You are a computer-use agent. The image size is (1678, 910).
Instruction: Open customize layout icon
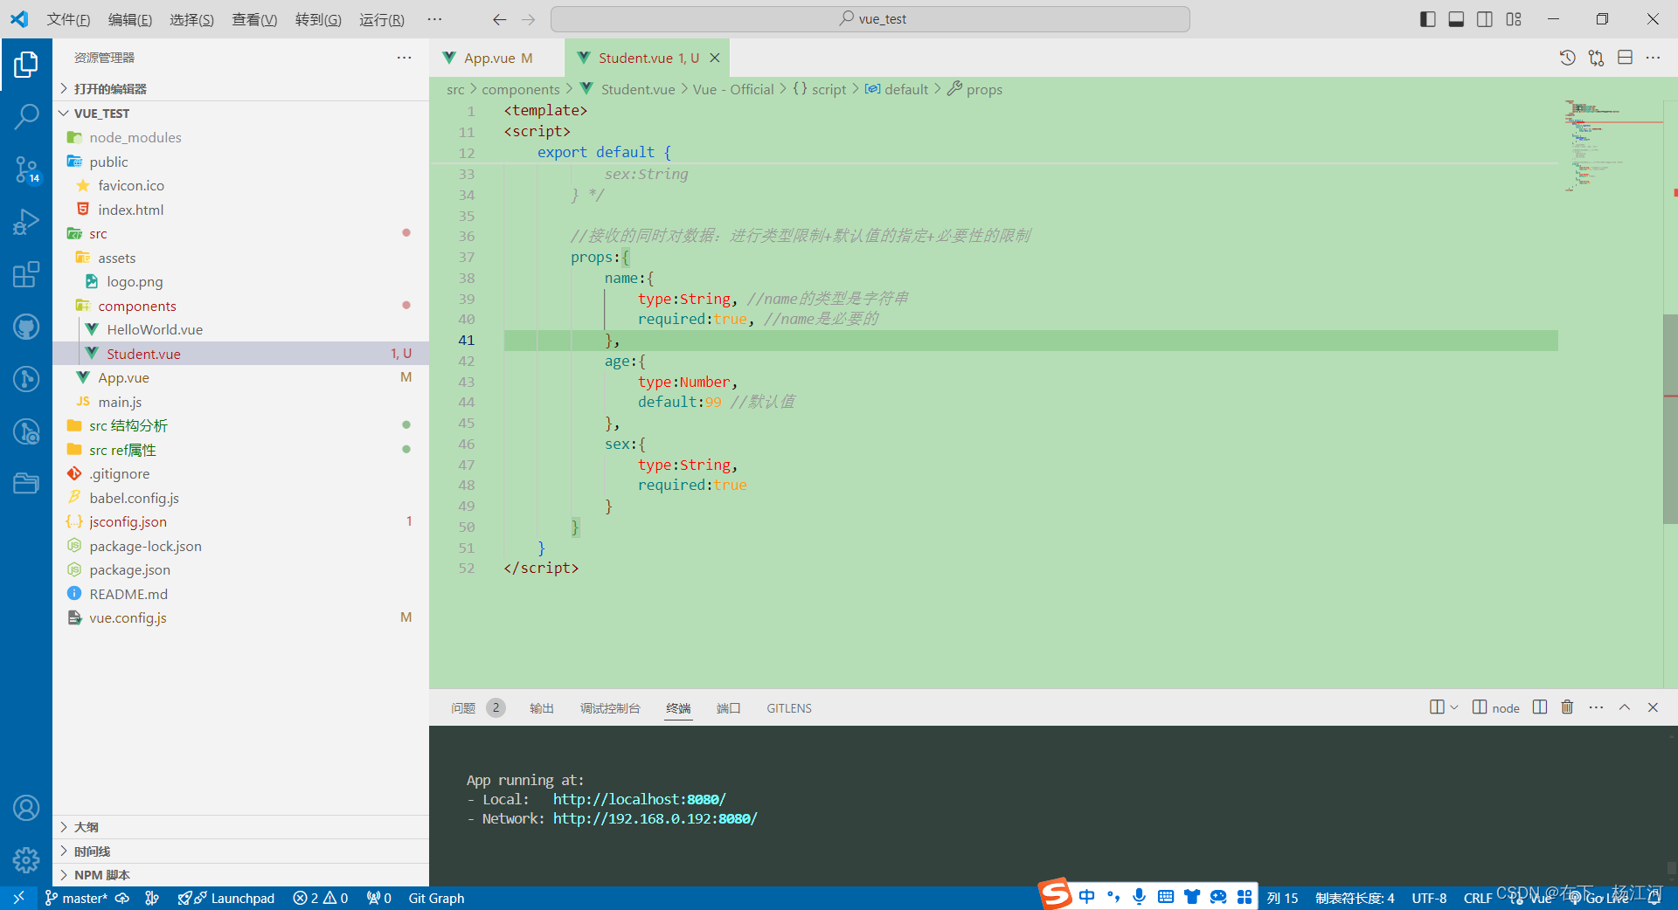pyautogui.click(x=1514, y=19)
